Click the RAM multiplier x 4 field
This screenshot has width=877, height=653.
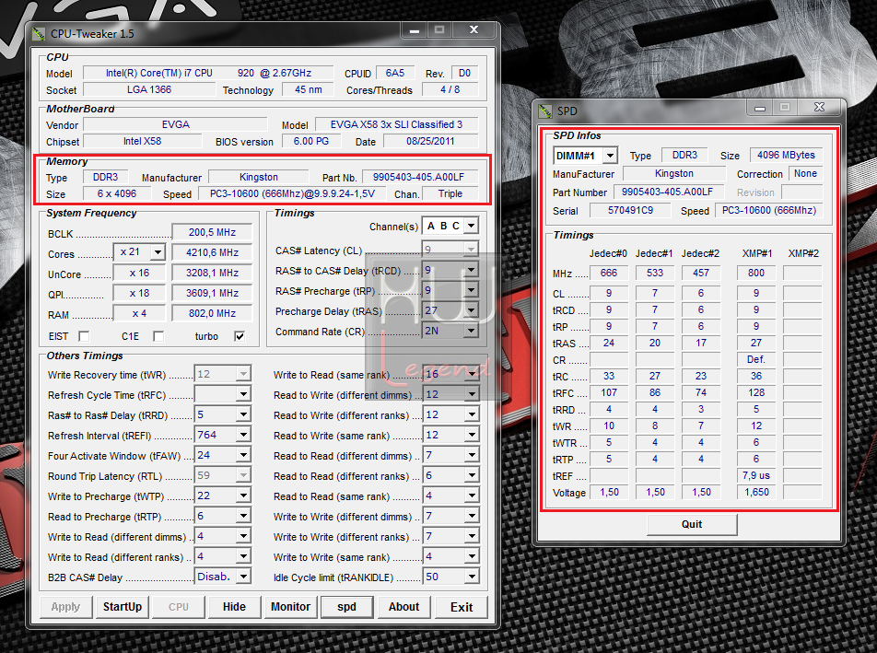[x=139, y=314]
